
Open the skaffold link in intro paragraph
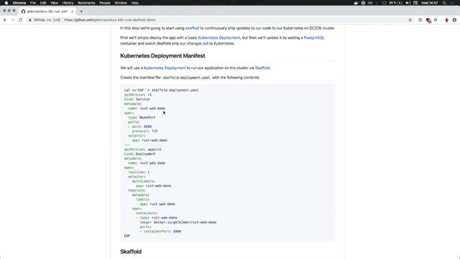[x=192, y=28]
